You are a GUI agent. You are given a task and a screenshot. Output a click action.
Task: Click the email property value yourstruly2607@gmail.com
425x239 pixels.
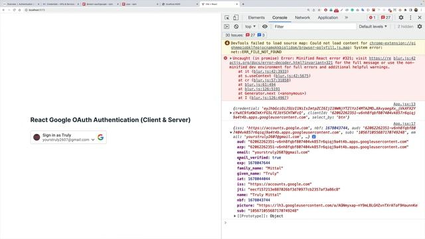(281, 152)
